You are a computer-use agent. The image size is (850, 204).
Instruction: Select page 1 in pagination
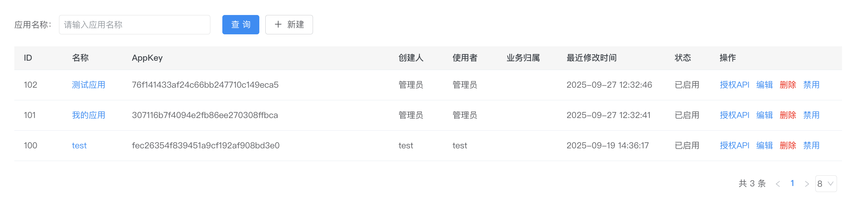pyautogui.click(x=792, y=183)
